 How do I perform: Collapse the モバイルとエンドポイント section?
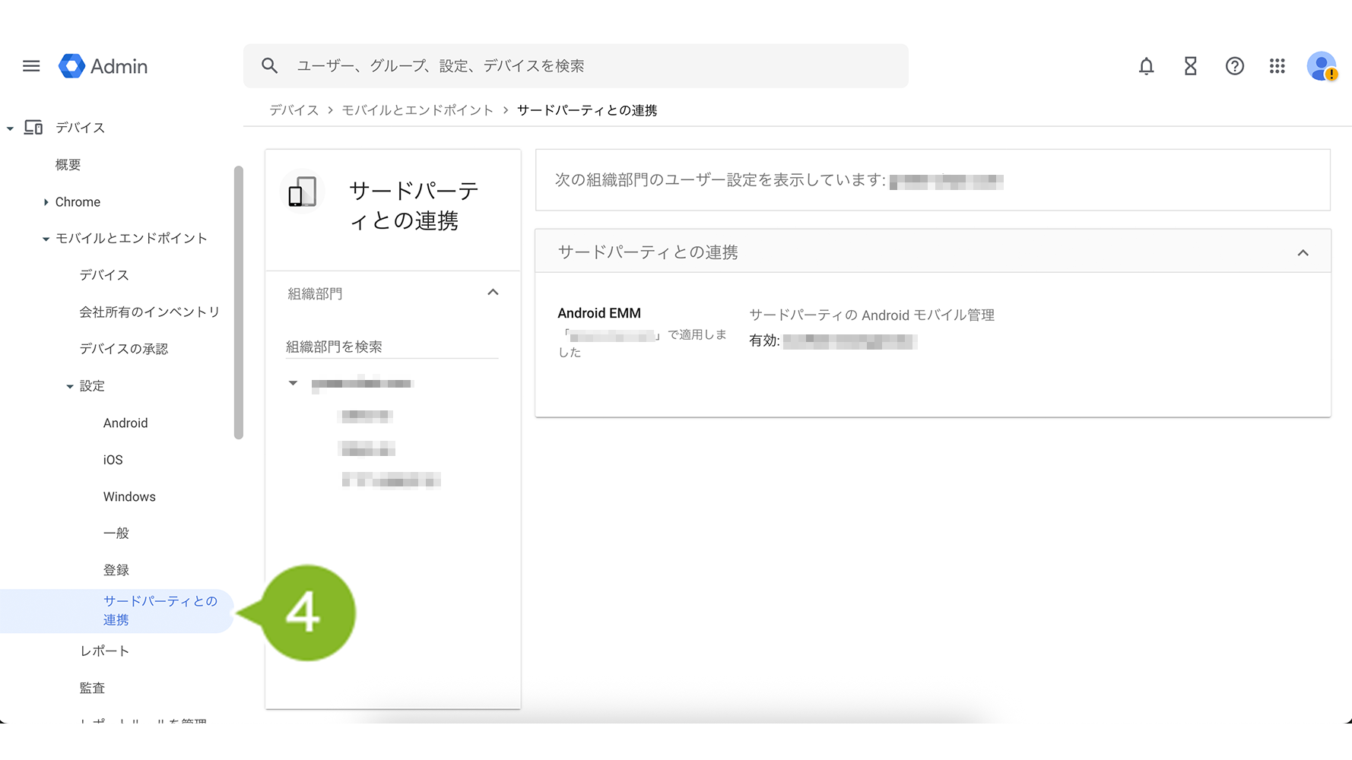pyautogui.click(x=46, y=239)
